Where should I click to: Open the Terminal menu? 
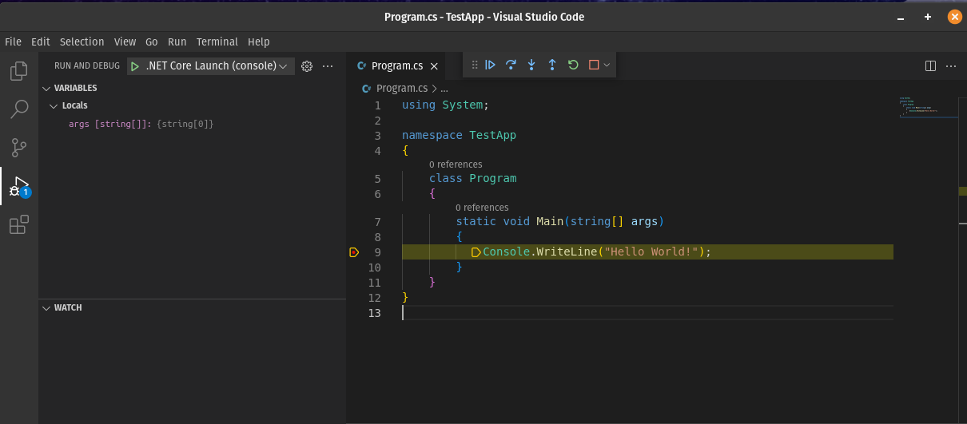217,42
